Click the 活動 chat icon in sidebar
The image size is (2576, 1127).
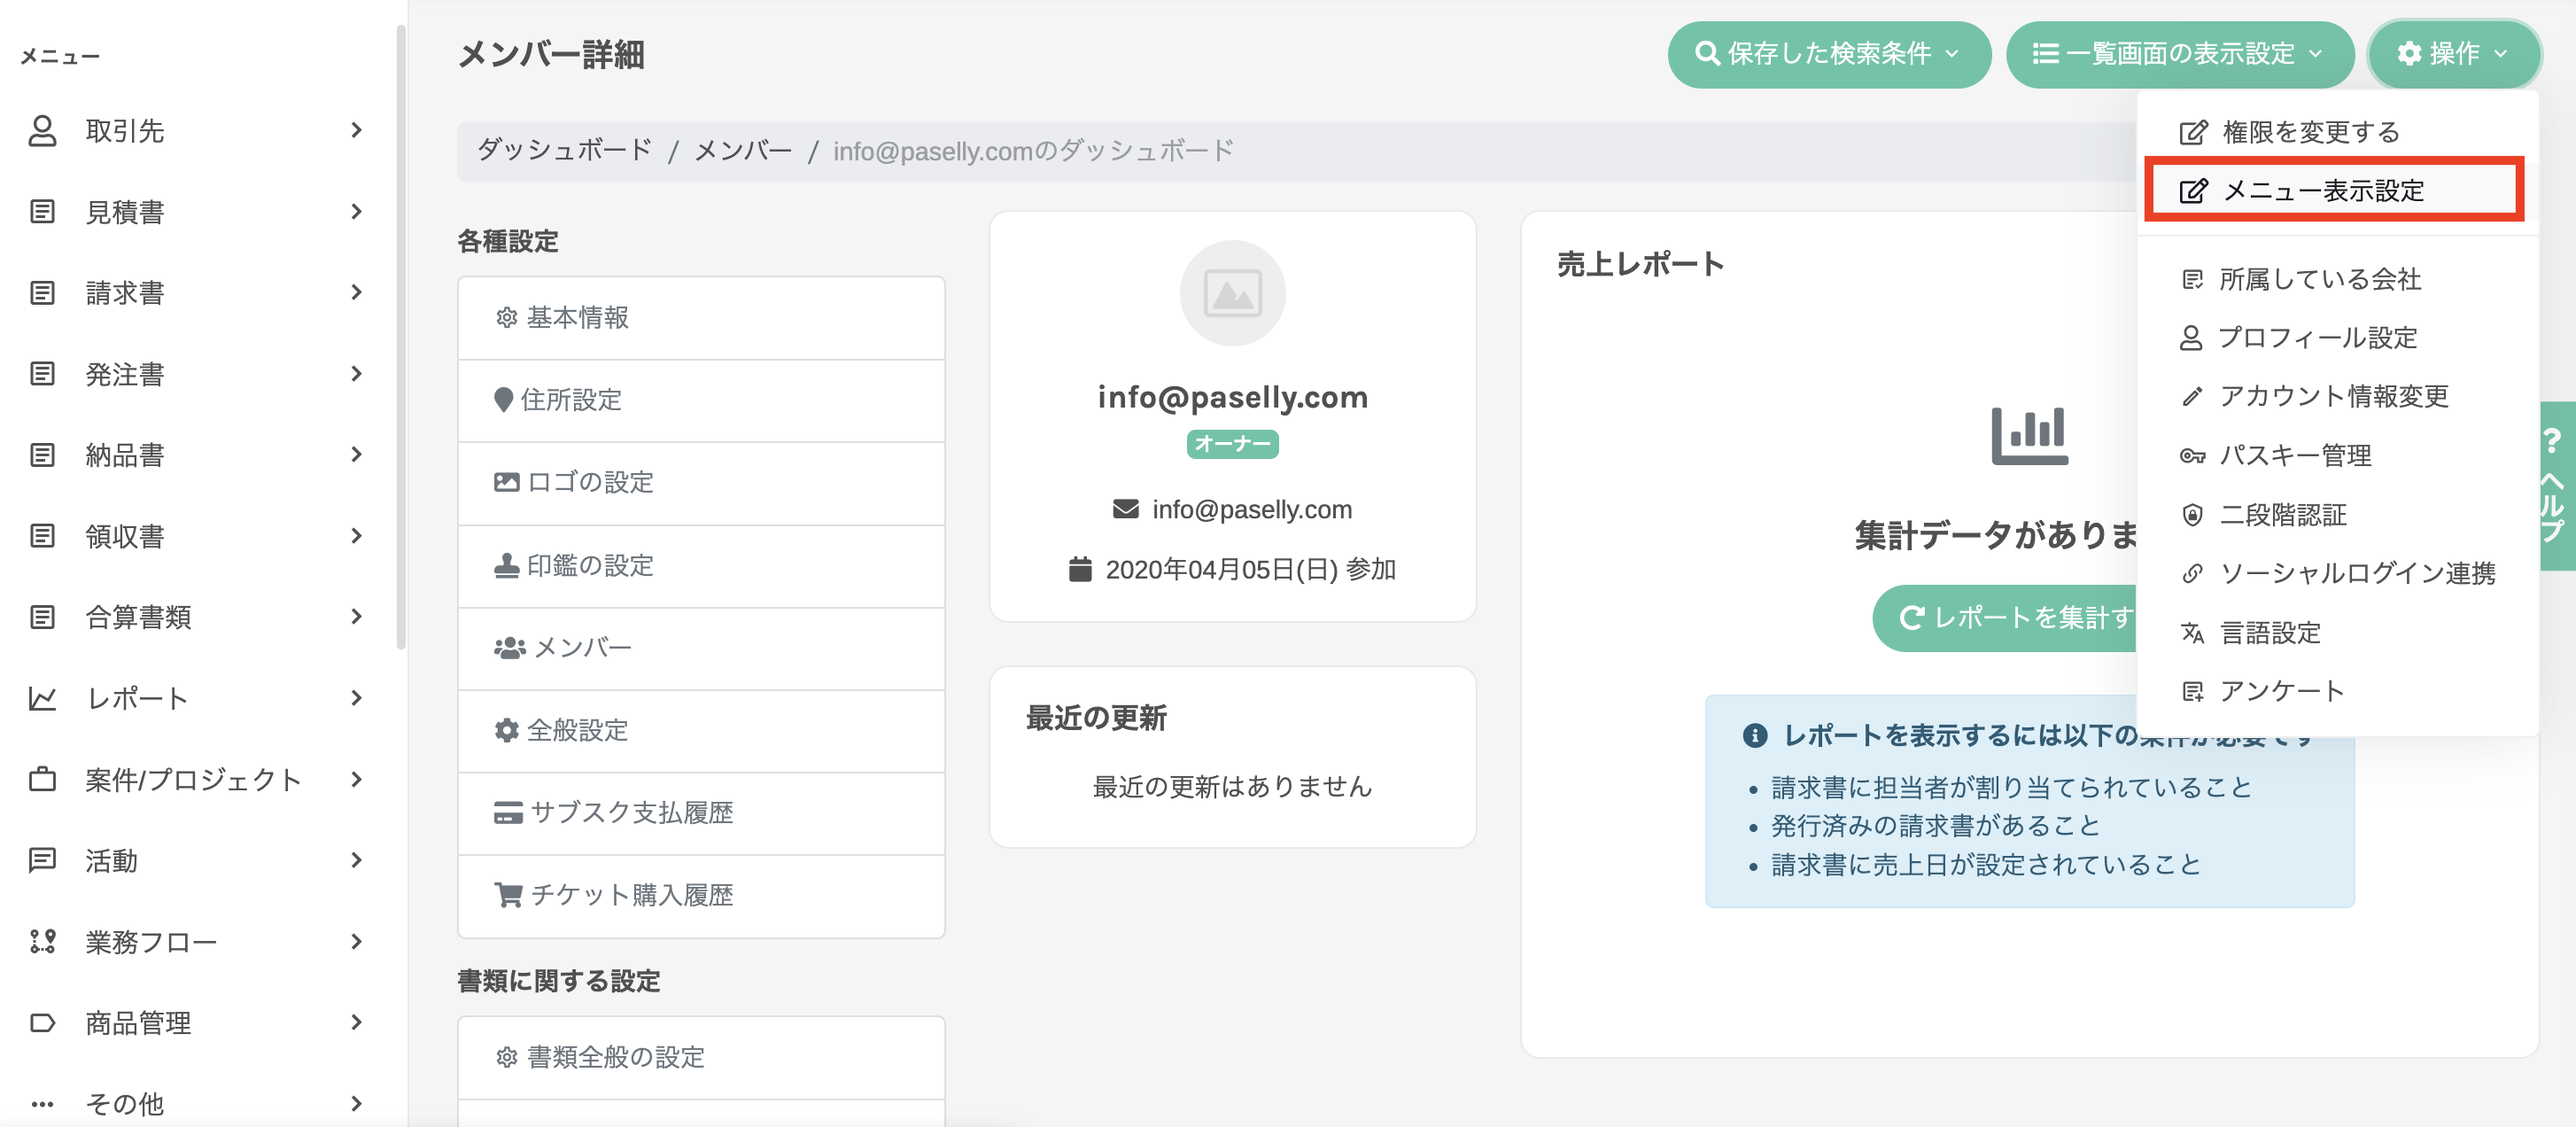point(42,859)
